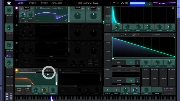This screenshot has height=101, width=180.
Task: Toggle LFO smooth curve icon
Action: (x=134, y=35)
